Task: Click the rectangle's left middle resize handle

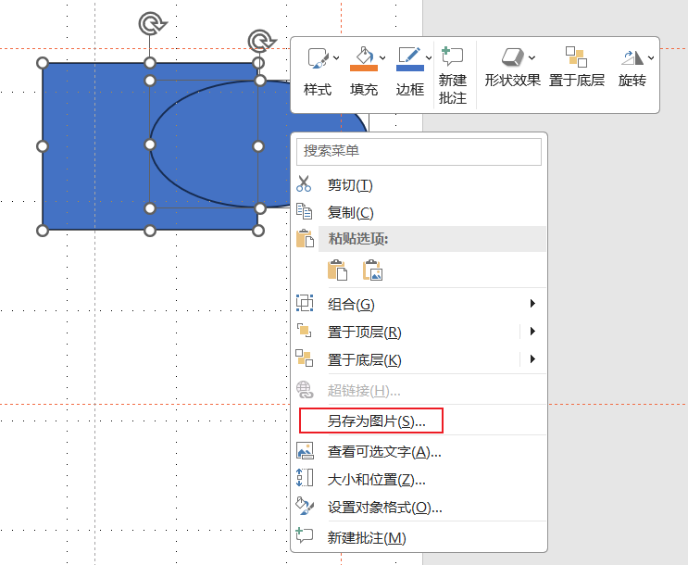Action: [42, 146]
